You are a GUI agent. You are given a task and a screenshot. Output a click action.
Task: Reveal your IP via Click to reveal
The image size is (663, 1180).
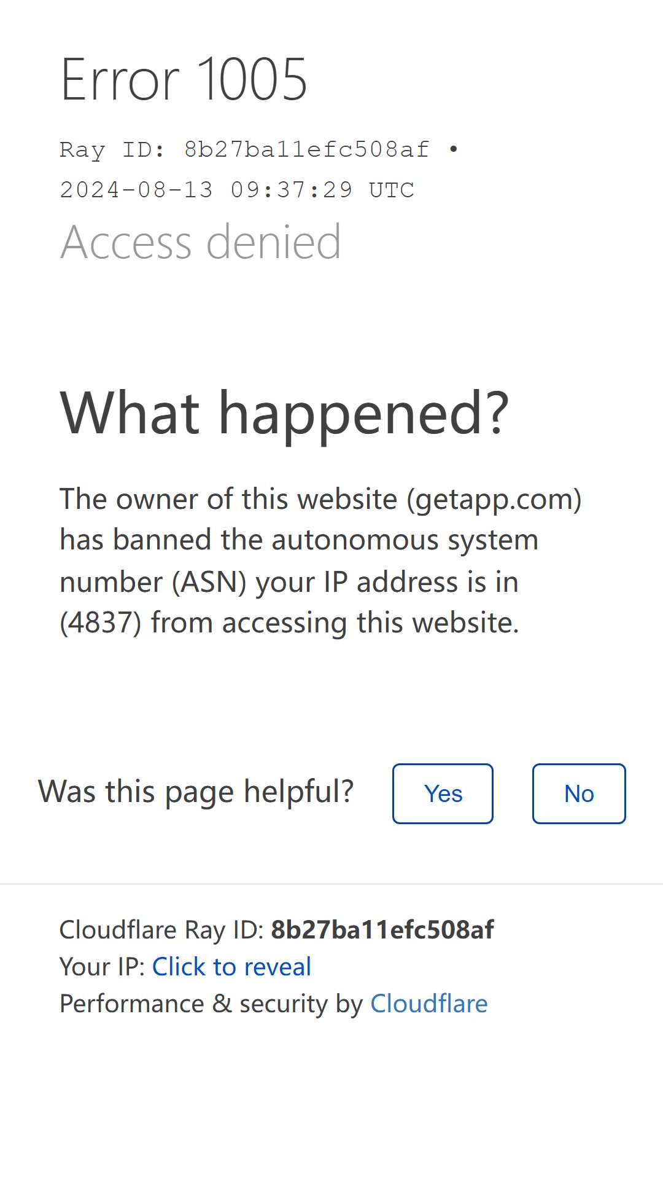[231, 967]
